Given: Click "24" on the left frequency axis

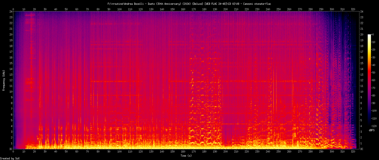Looking at the screenshot, I should (11, 12).
